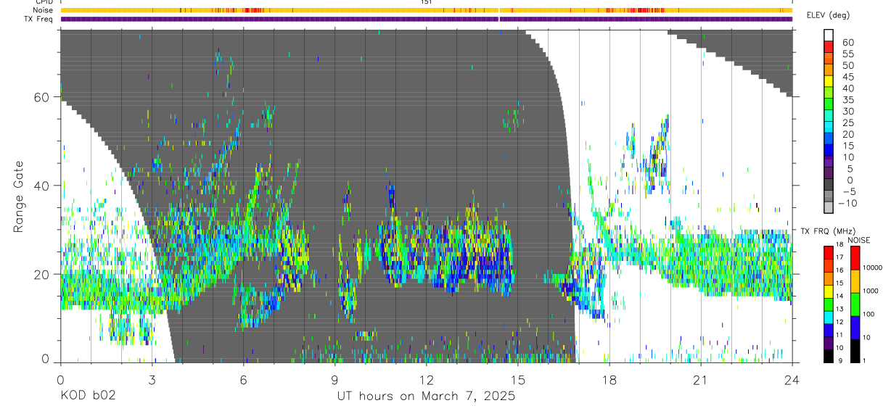Click the dark gray ELEV swatch between 0 and -5
Viewport: 891px width, 411px height.
[829, 186]
